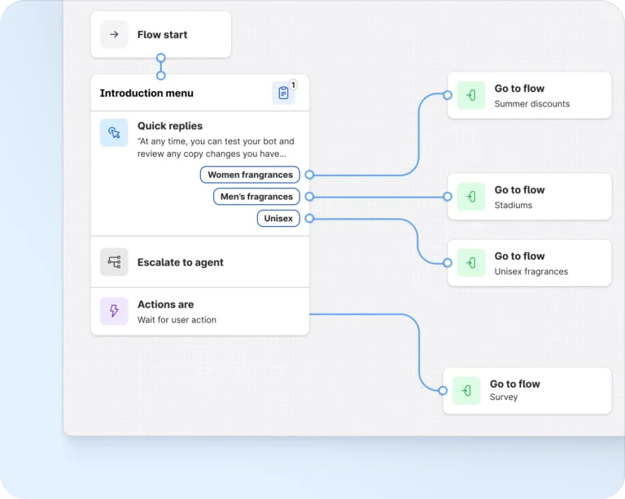This screenshot has height=499, width=625.
Task: Click the connector dot below Flow start
Action: coord(161,58)
